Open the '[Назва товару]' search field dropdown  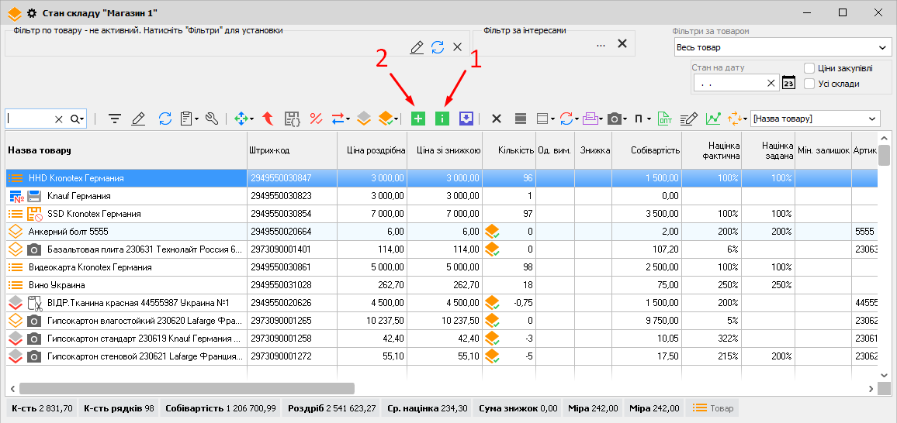pyautogui.click(x=872, y=119)
